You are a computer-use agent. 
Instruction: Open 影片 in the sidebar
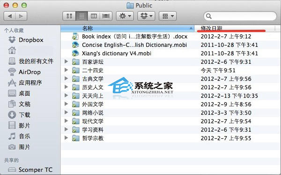click(x=19, y=125)
